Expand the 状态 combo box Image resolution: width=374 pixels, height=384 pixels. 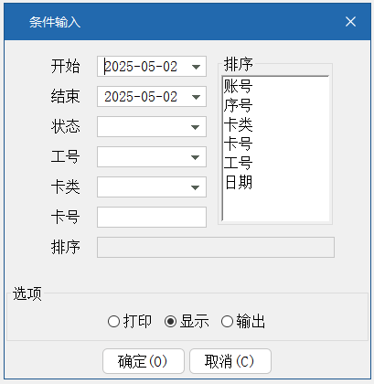tap(196, 127)
